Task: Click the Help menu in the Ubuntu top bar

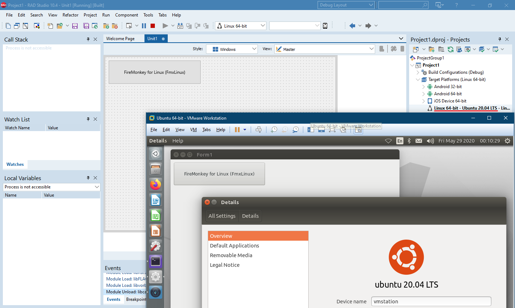Action: [x=178, y=141]
